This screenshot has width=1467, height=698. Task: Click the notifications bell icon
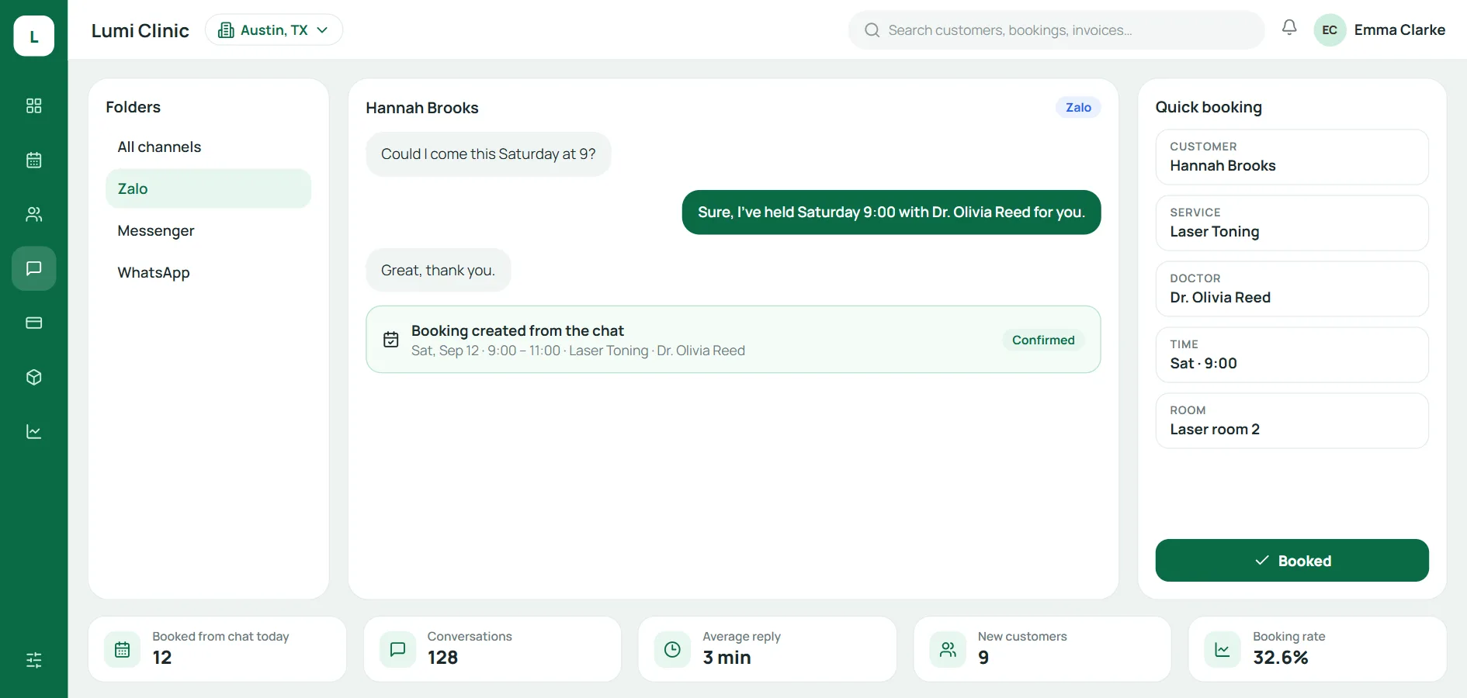1289,27
